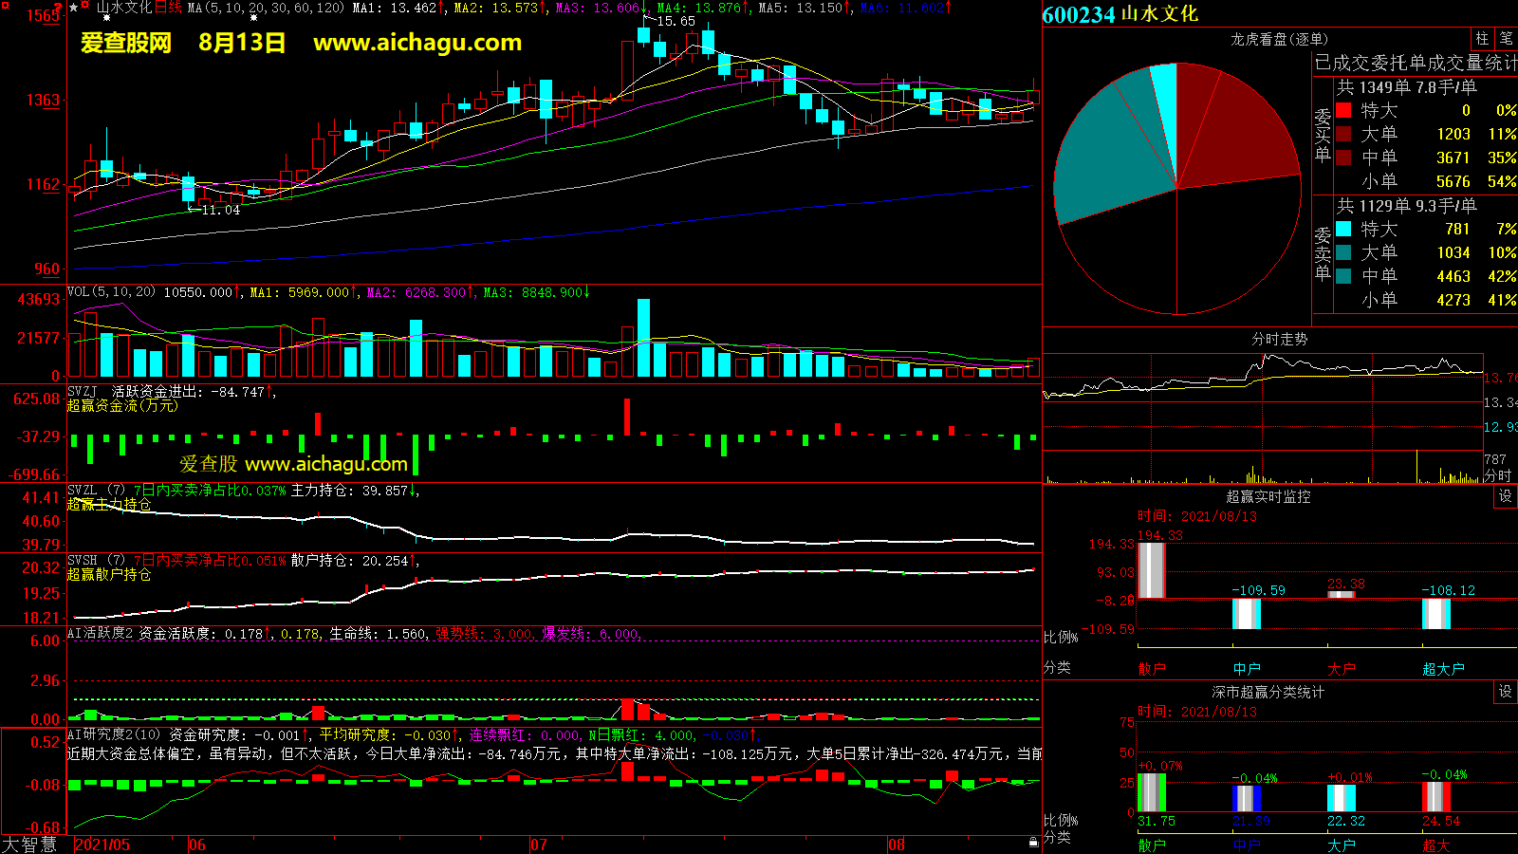
Task: Select 散户 category in 超赢实时监控
Action: (1152, 669)
